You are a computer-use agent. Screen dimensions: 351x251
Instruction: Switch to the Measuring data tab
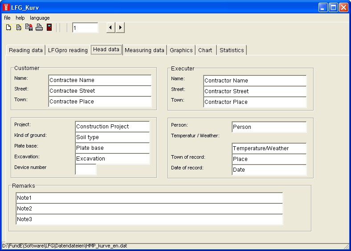pyautogui.click(x=145, y=50)
